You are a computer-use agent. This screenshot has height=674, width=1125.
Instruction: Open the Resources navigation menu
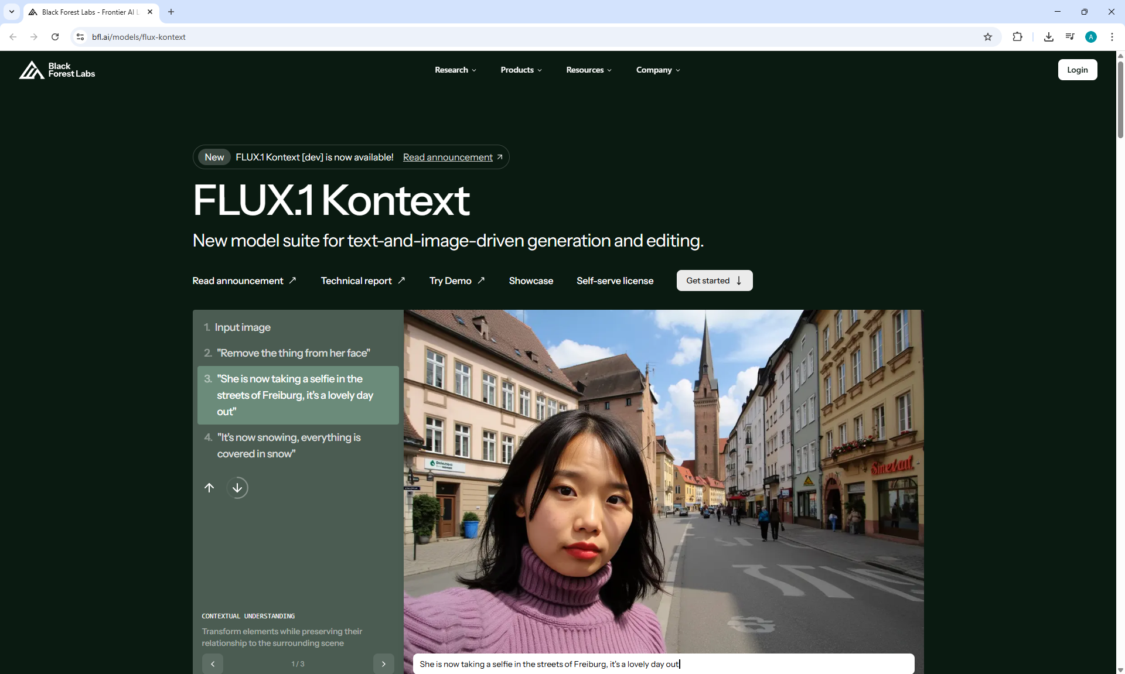point(589,70)
